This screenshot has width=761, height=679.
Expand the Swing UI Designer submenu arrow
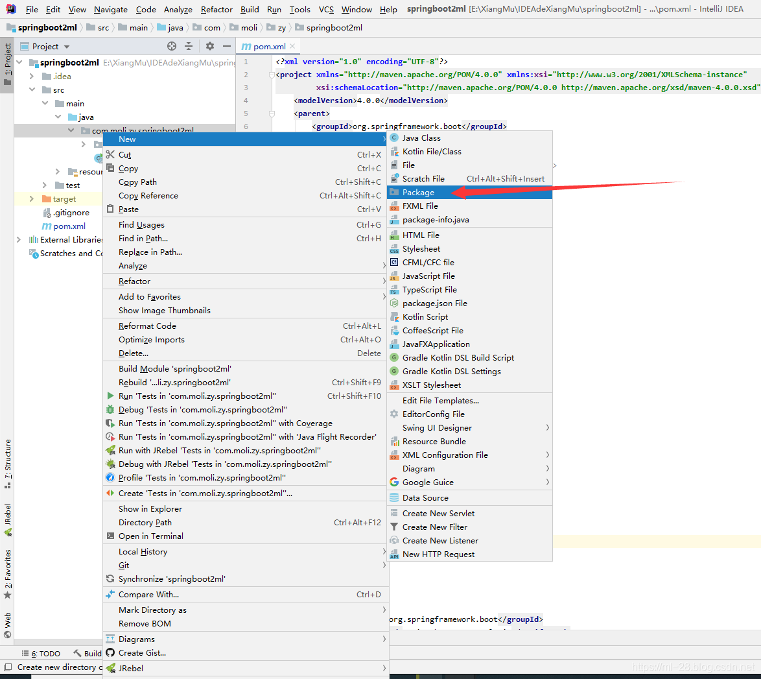pyautogui.click(x=548, y=427)
